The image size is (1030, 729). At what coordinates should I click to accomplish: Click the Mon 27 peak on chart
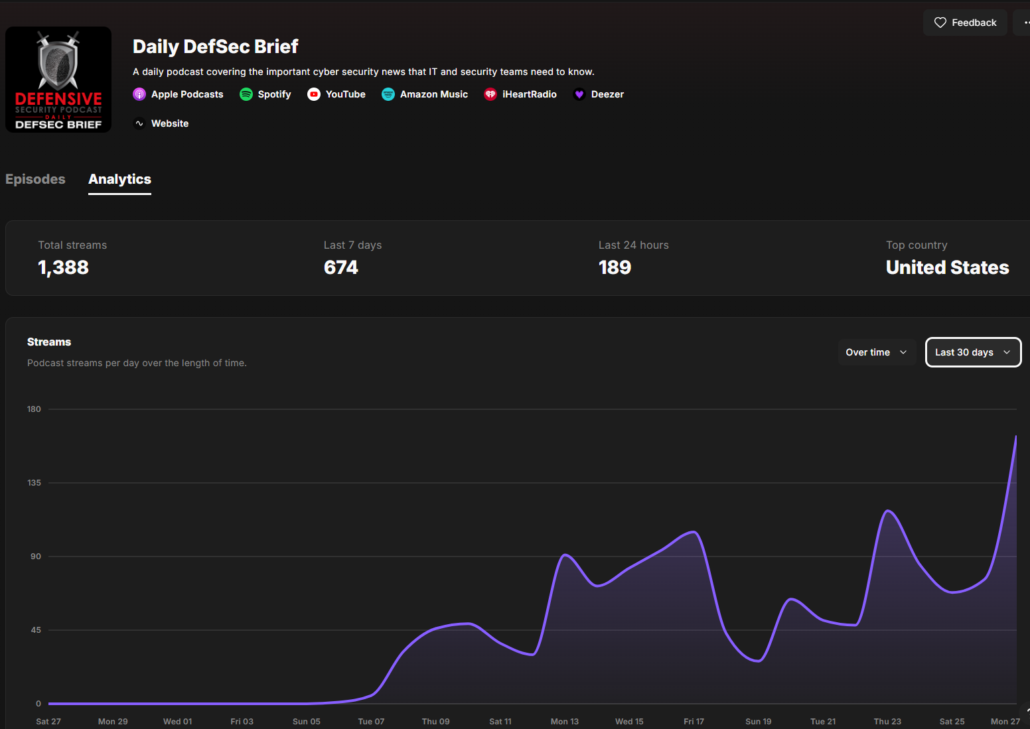[1015, 436]
